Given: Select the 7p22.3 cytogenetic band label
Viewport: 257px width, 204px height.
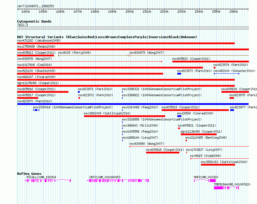Looking at the screenshot, I should point(23,25).
